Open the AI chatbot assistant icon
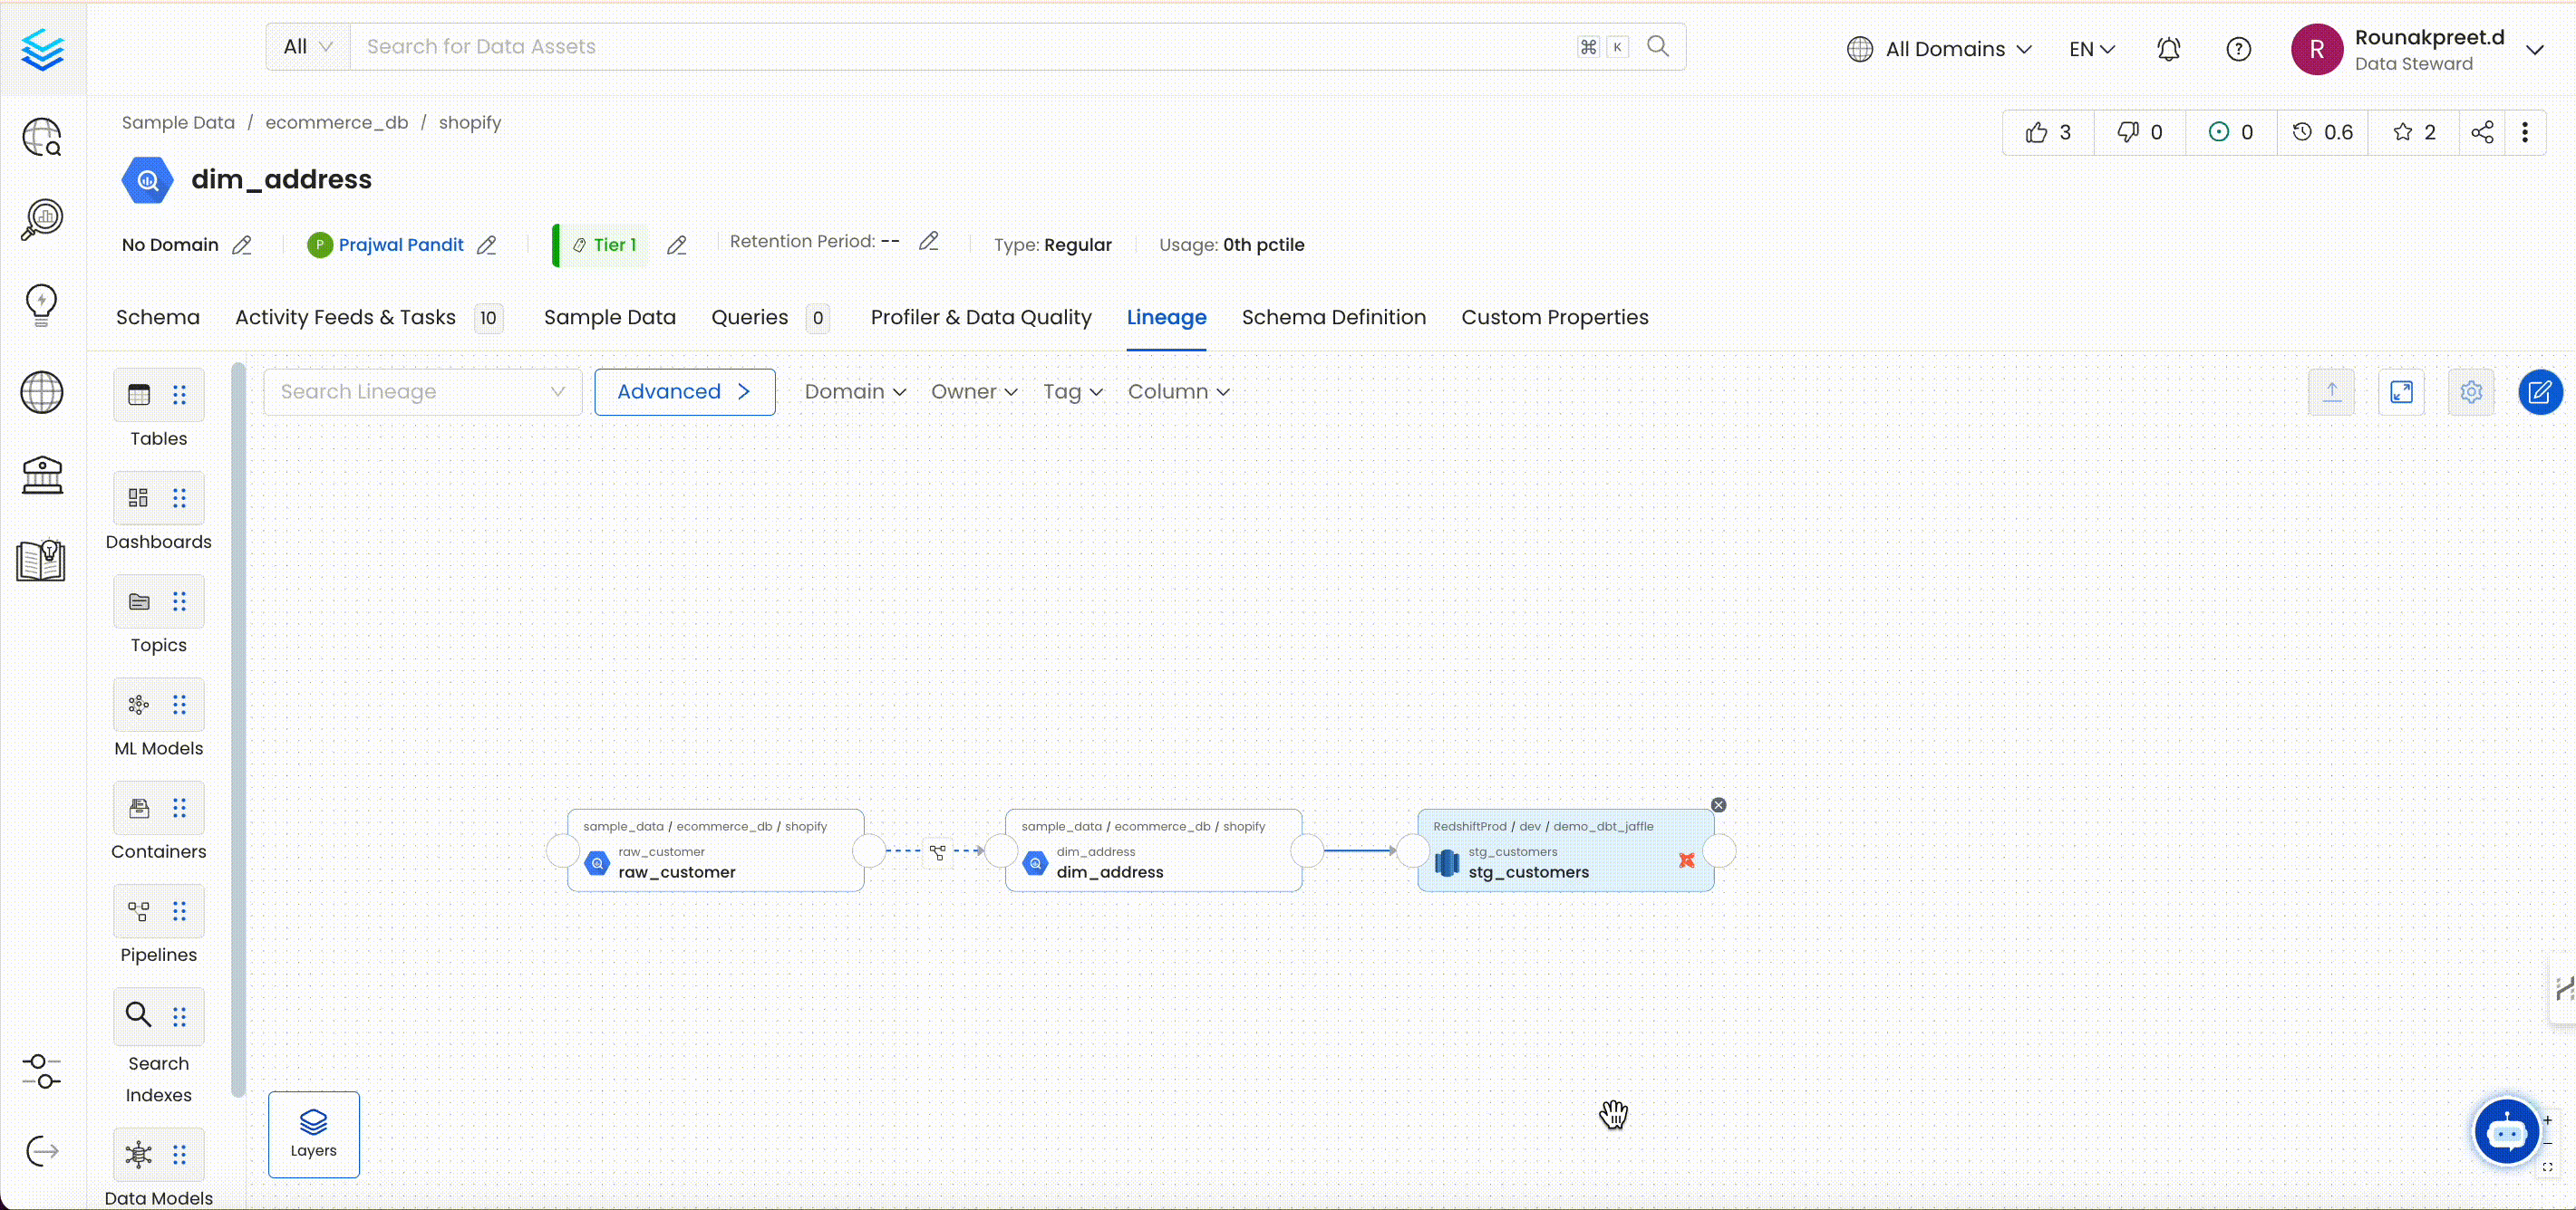2576x1210 pixels. pyautogui.click(x=2506, y=1132)
